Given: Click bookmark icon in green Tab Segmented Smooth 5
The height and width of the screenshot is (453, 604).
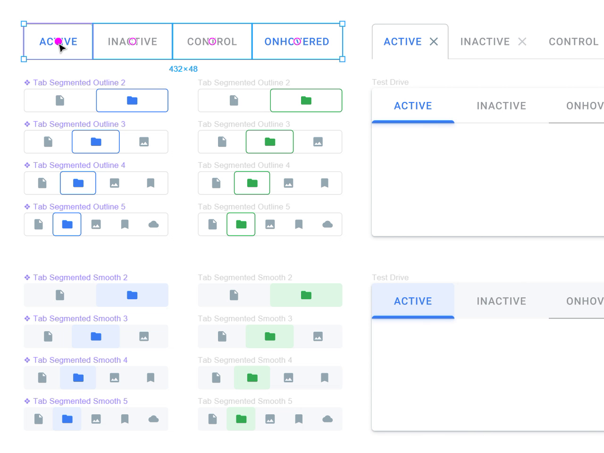Looking at the screenshot, I should pos(299,419).
